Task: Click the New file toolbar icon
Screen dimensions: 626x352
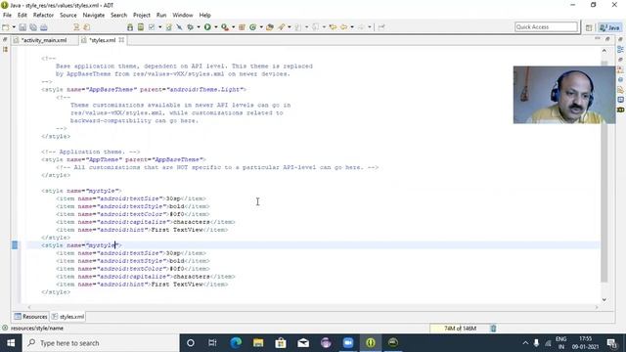Action: click(6, 27)
